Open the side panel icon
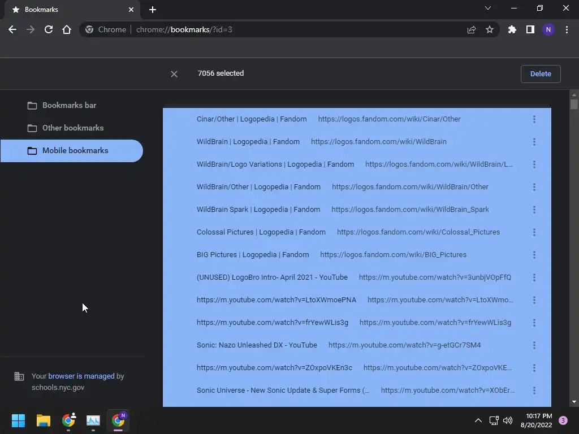Image resolution: width=579 pixels, height=434 pixels. point(530,29)
